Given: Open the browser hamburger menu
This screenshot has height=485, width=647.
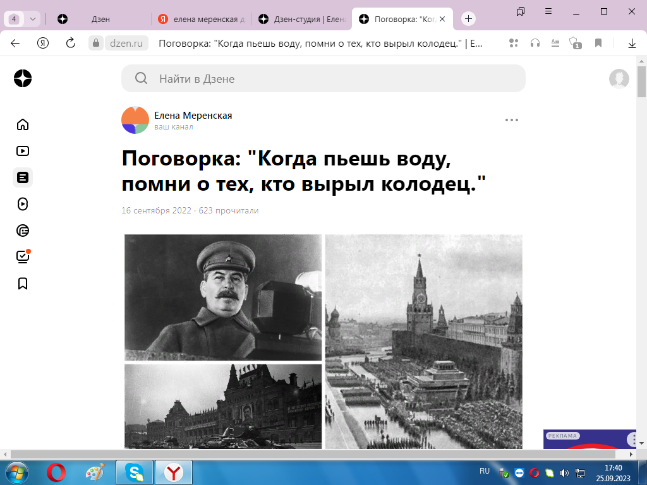Looking at the screenshot, I should coord(548,11).
